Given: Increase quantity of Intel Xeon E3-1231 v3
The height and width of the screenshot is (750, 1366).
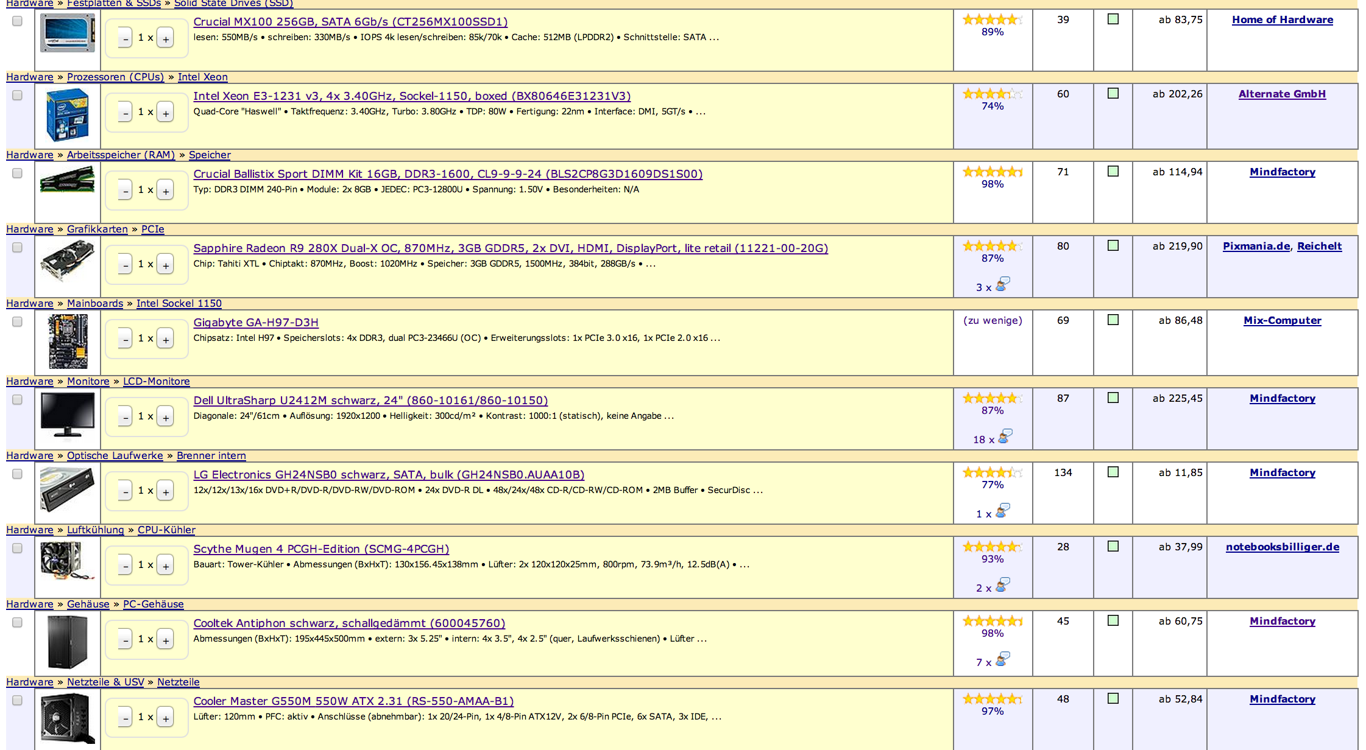Looking at the screenshot, I should (x=165, y=113).
